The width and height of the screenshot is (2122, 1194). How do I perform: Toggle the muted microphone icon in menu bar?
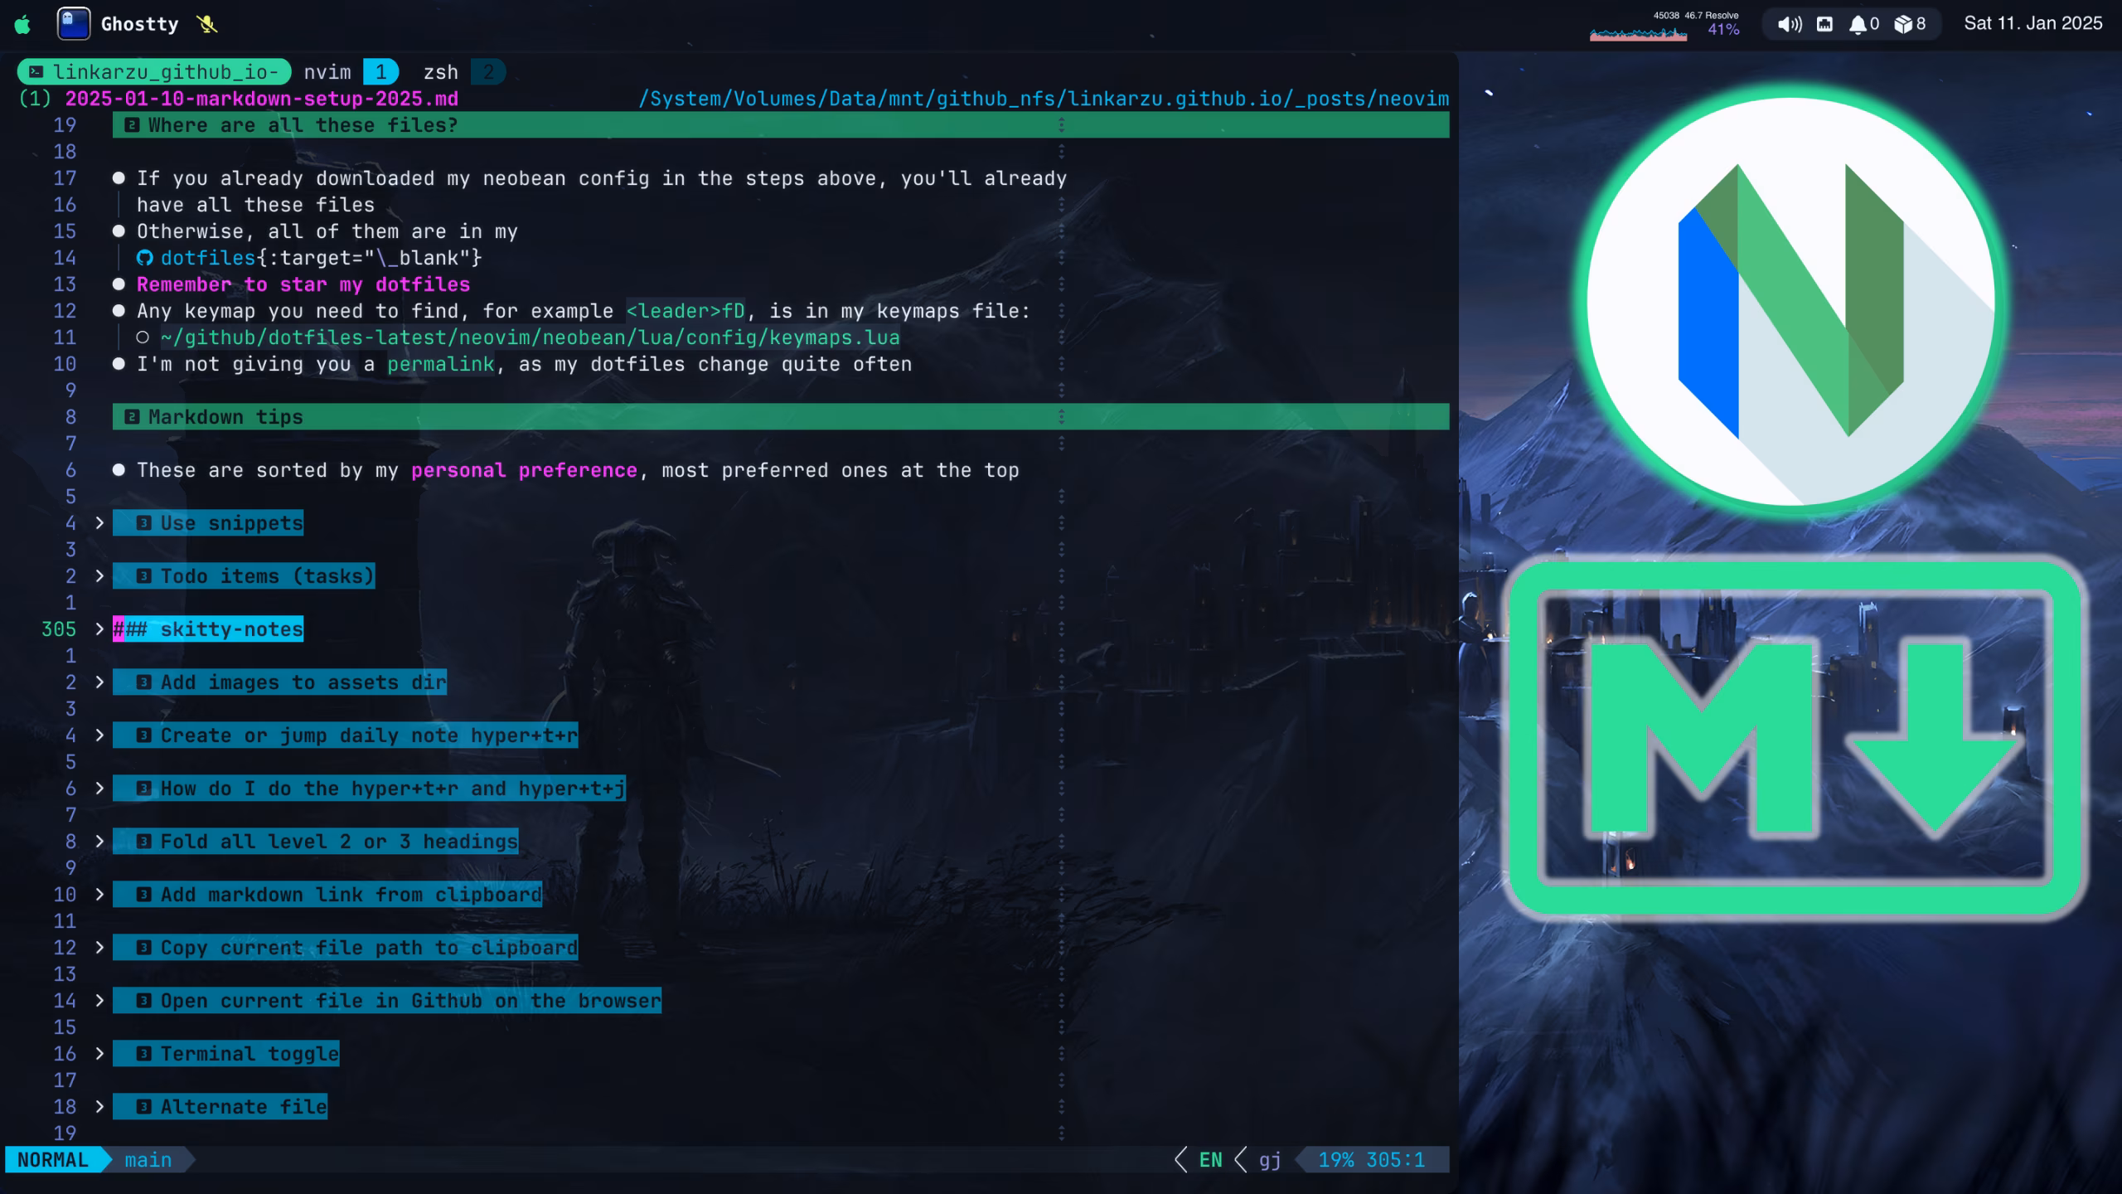click(x=206, y=24)
